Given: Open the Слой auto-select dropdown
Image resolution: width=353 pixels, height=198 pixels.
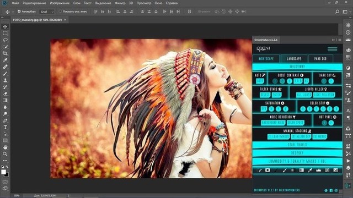Looking at the screenshot, I should pos(47,12).
